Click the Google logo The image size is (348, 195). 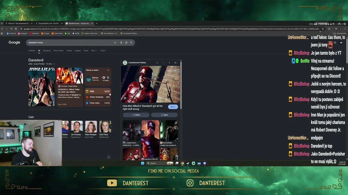[14, 43]
